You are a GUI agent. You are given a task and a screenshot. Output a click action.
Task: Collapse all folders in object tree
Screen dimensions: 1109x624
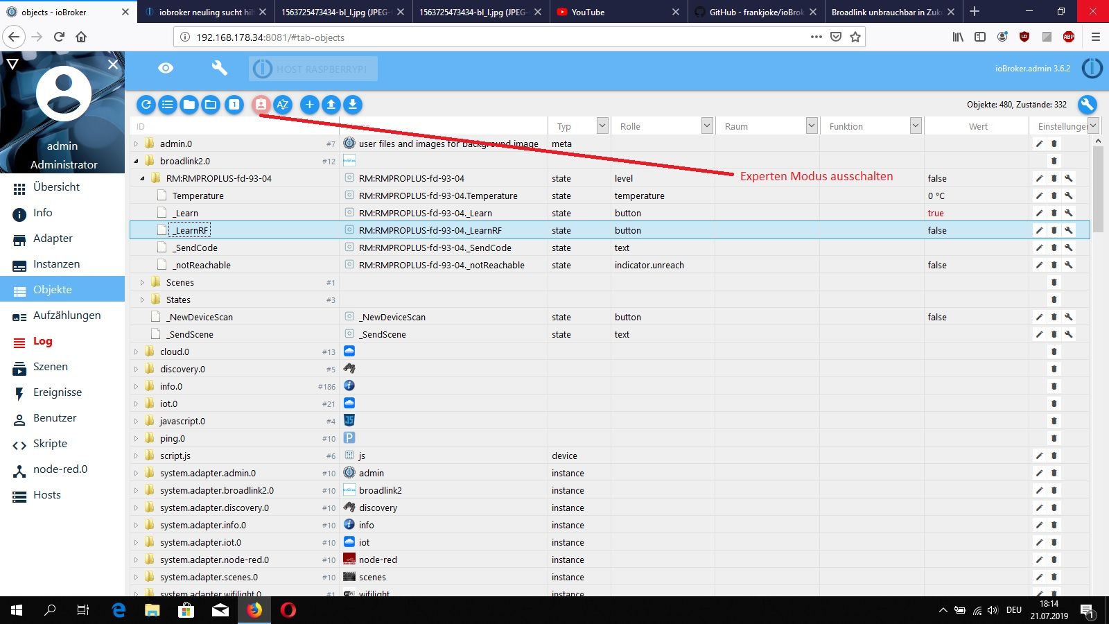[189, 105]
